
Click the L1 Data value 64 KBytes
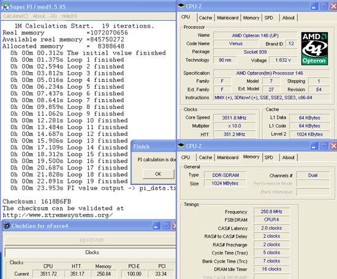coord(309,118)
